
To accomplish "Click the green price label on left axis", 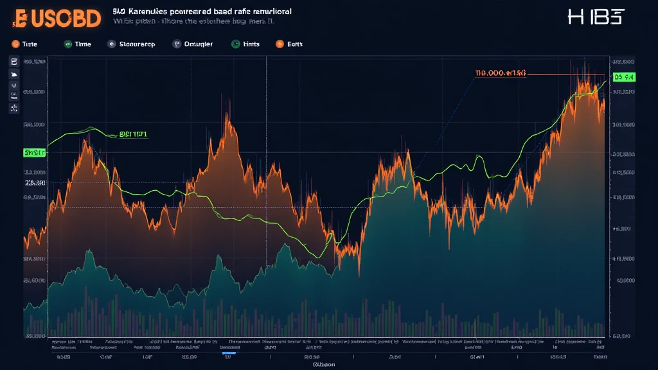I will click(33, 153).
